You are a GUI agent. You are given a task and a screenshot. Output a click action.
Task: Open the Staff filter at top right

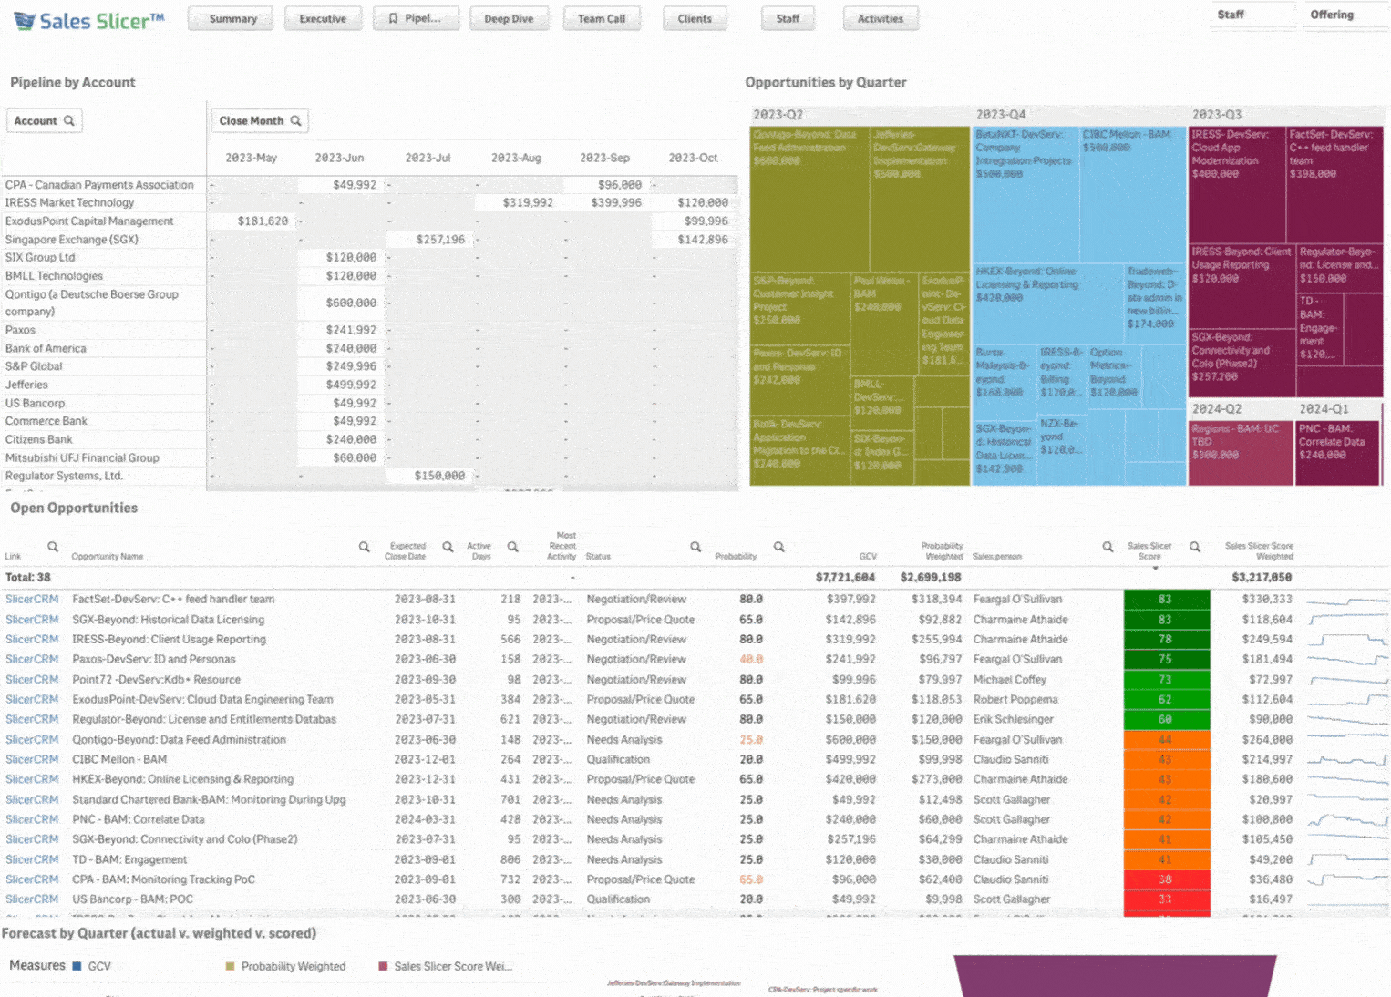coord(1251,15)
